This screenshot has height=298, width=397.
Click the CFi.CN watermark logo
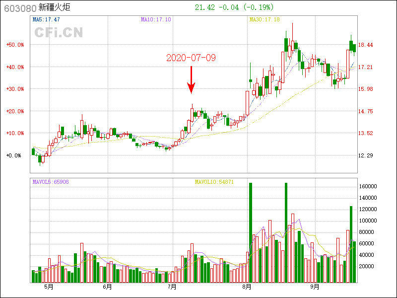tap(59, 32)
